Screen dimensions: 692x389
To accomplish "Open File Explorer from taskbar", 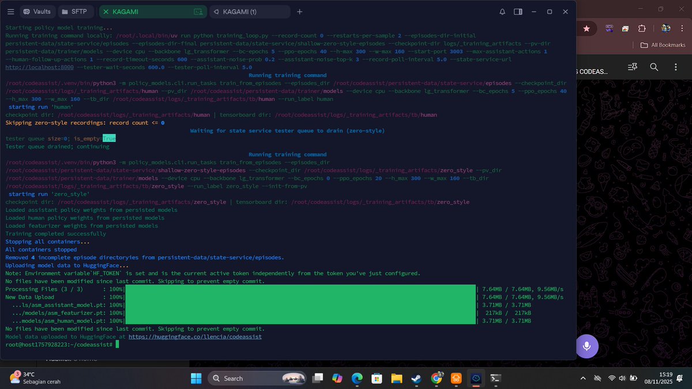I will coord(397,378).
